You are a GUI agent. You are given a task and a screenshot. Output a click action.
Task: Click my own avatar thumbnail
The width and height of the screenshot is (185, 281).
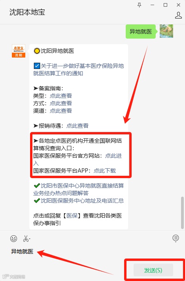click(x=166, y=31)
